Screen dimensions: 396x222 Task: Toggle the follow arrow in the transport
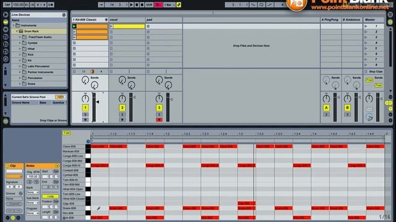coord(101,4)
